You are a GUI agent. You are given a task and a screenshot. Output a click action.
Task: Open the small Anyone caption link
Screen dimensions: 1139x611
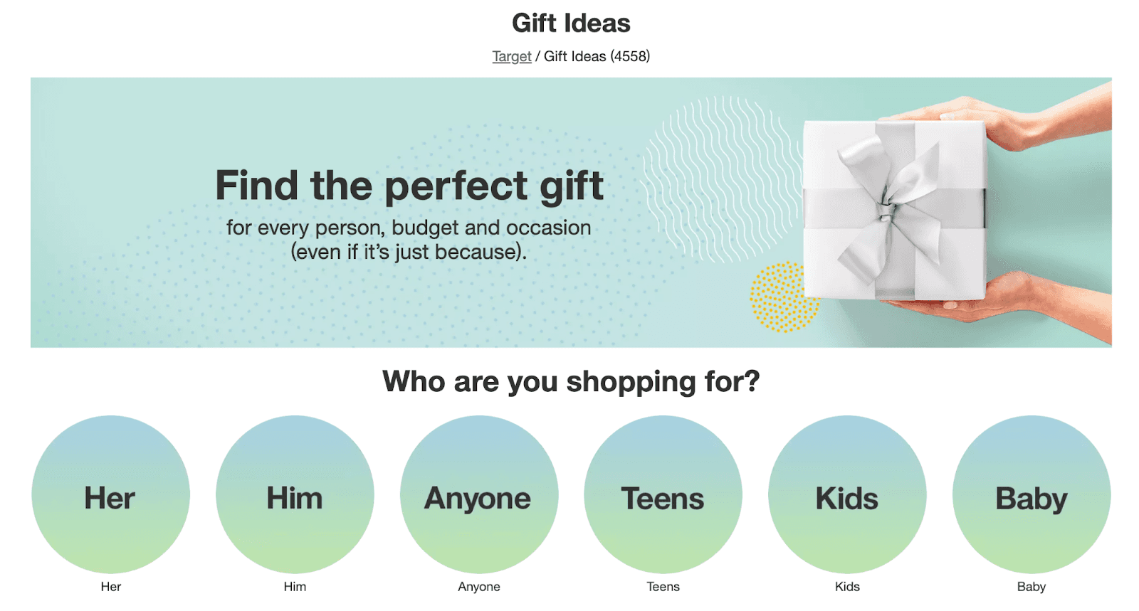[479, 587]
